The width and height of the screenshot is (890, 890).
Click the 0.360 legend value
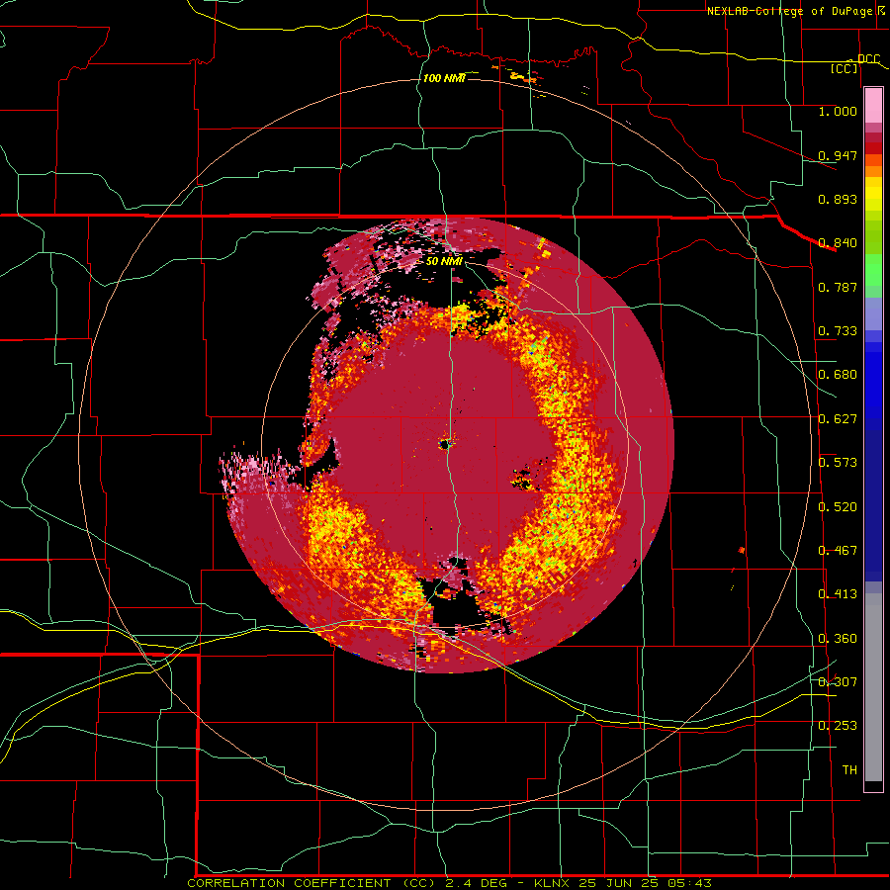coord(838,639)
